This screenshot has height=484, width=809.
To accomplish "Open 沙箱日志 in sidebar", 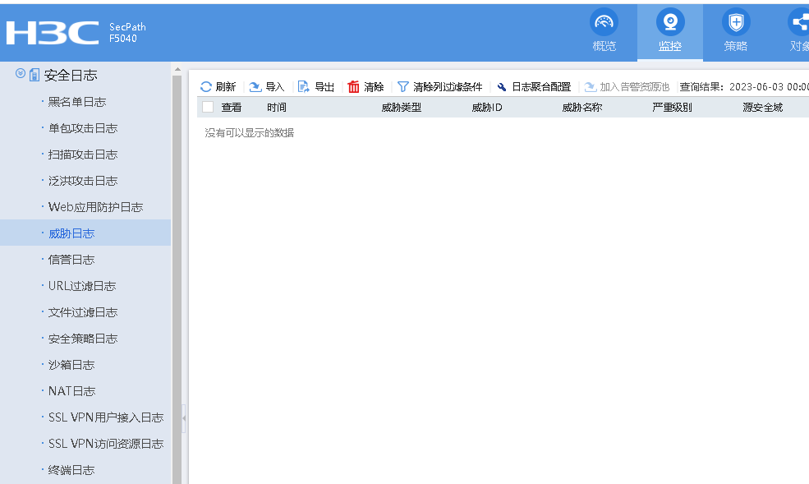I will pyautogui.click(x=71, y=365).
